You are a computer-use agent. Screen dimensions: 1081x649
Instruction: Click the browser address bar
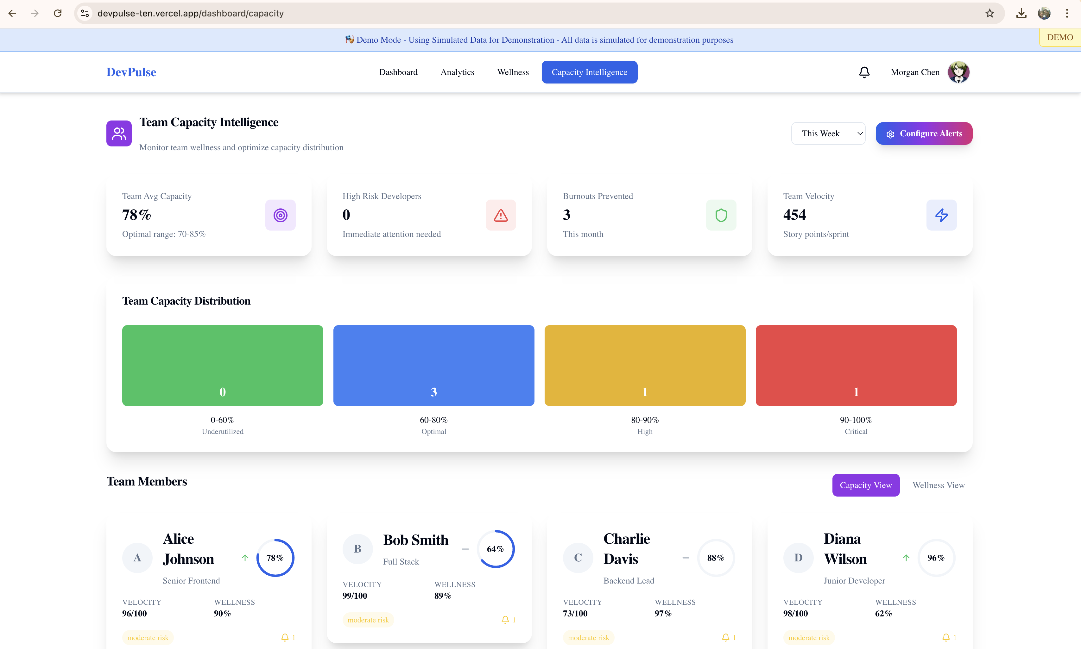point(525,14)
